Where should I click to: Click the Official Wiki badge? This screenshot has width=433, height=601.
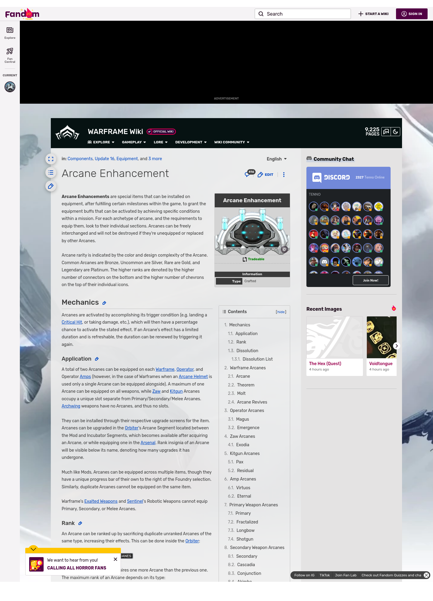pos(161,132)
